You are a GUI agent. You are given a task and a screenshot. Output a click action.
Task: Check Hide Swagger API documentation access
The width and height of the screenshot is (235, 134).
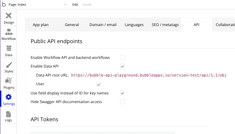click(x=123, y=102)
